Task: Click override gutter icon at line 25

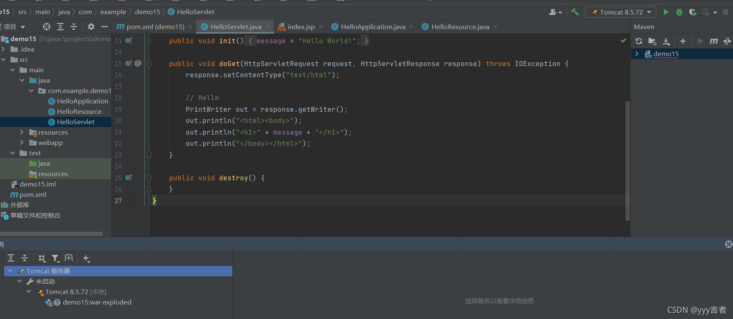Action: coord(129,178)
